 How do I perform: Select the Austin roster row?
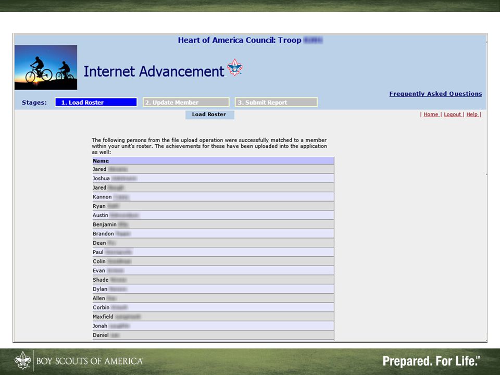click(213, 215)
